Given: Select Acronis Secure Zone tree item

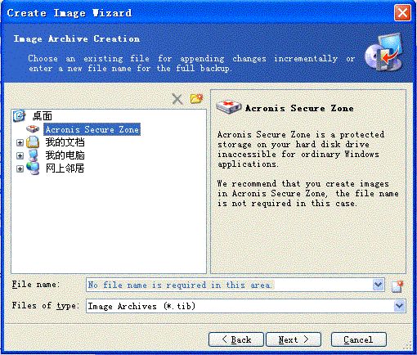Looking at the screenshot, I should [x=92, y=129].
